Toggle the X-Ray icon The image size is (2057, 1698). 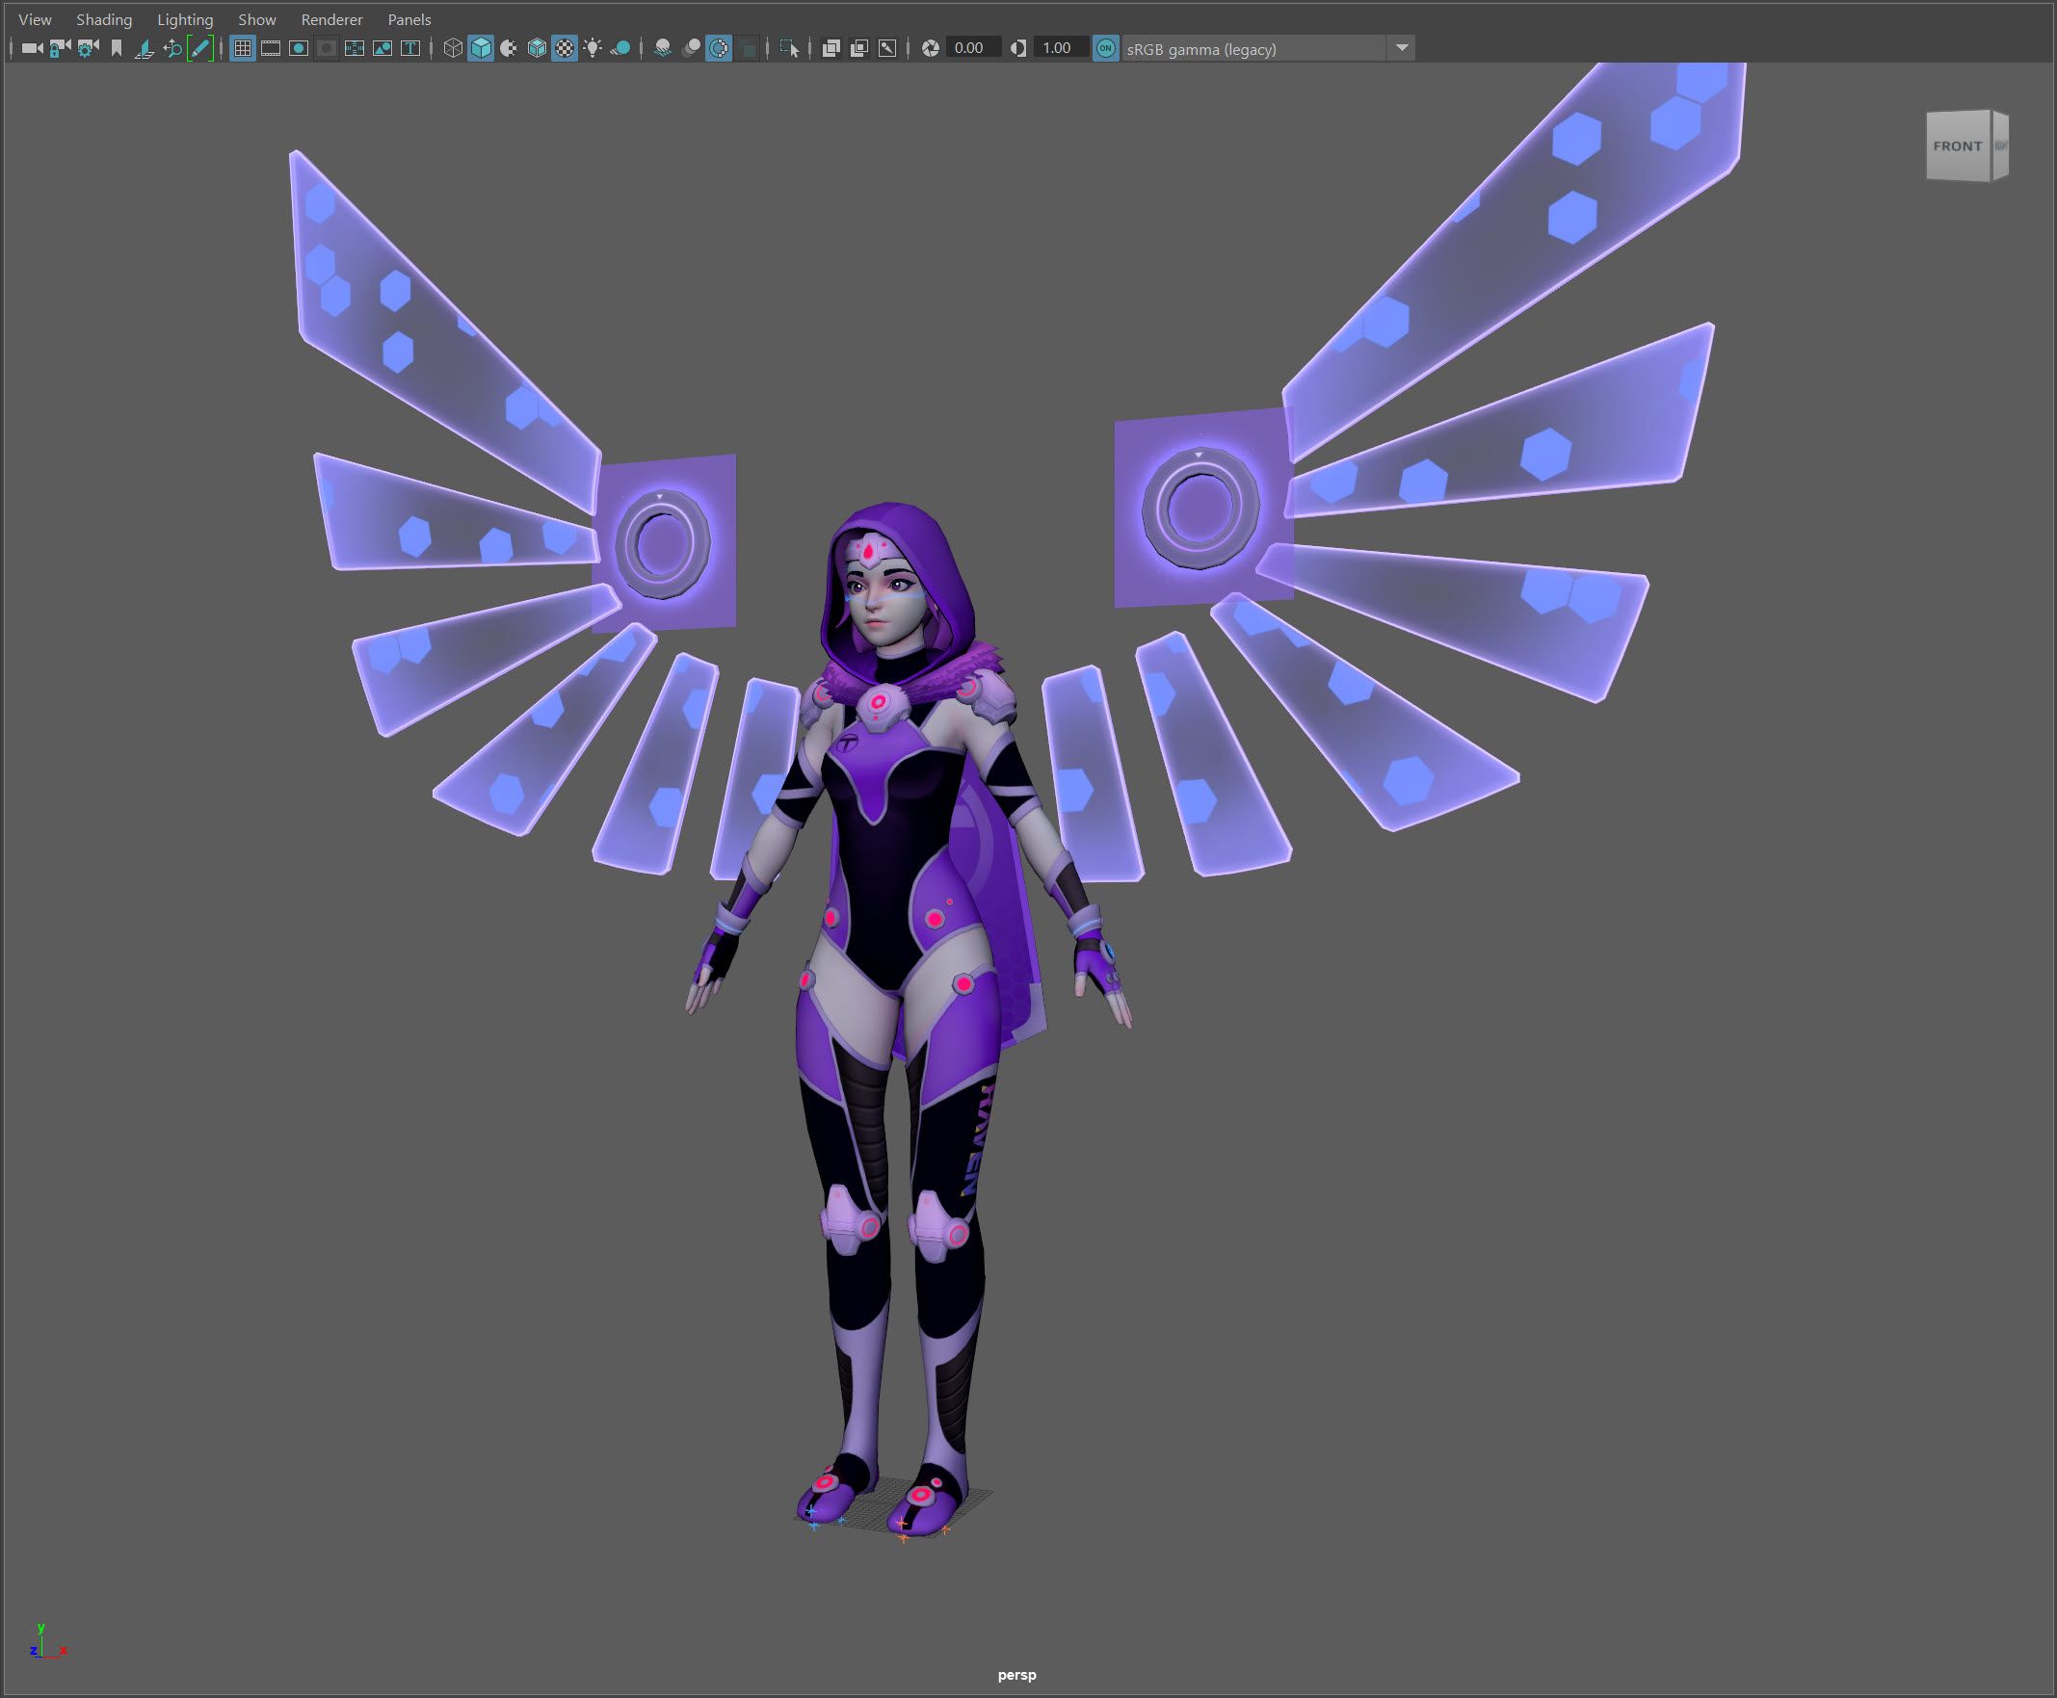[x=831, y=48]
